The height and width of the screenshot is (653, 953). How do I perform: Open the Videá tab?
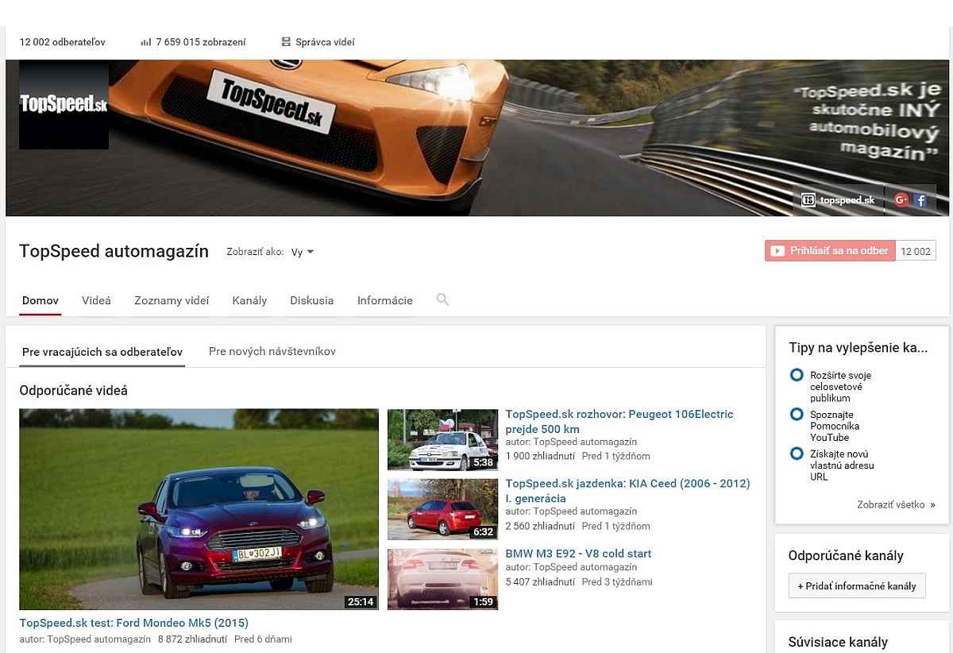(x=96, y=301)
